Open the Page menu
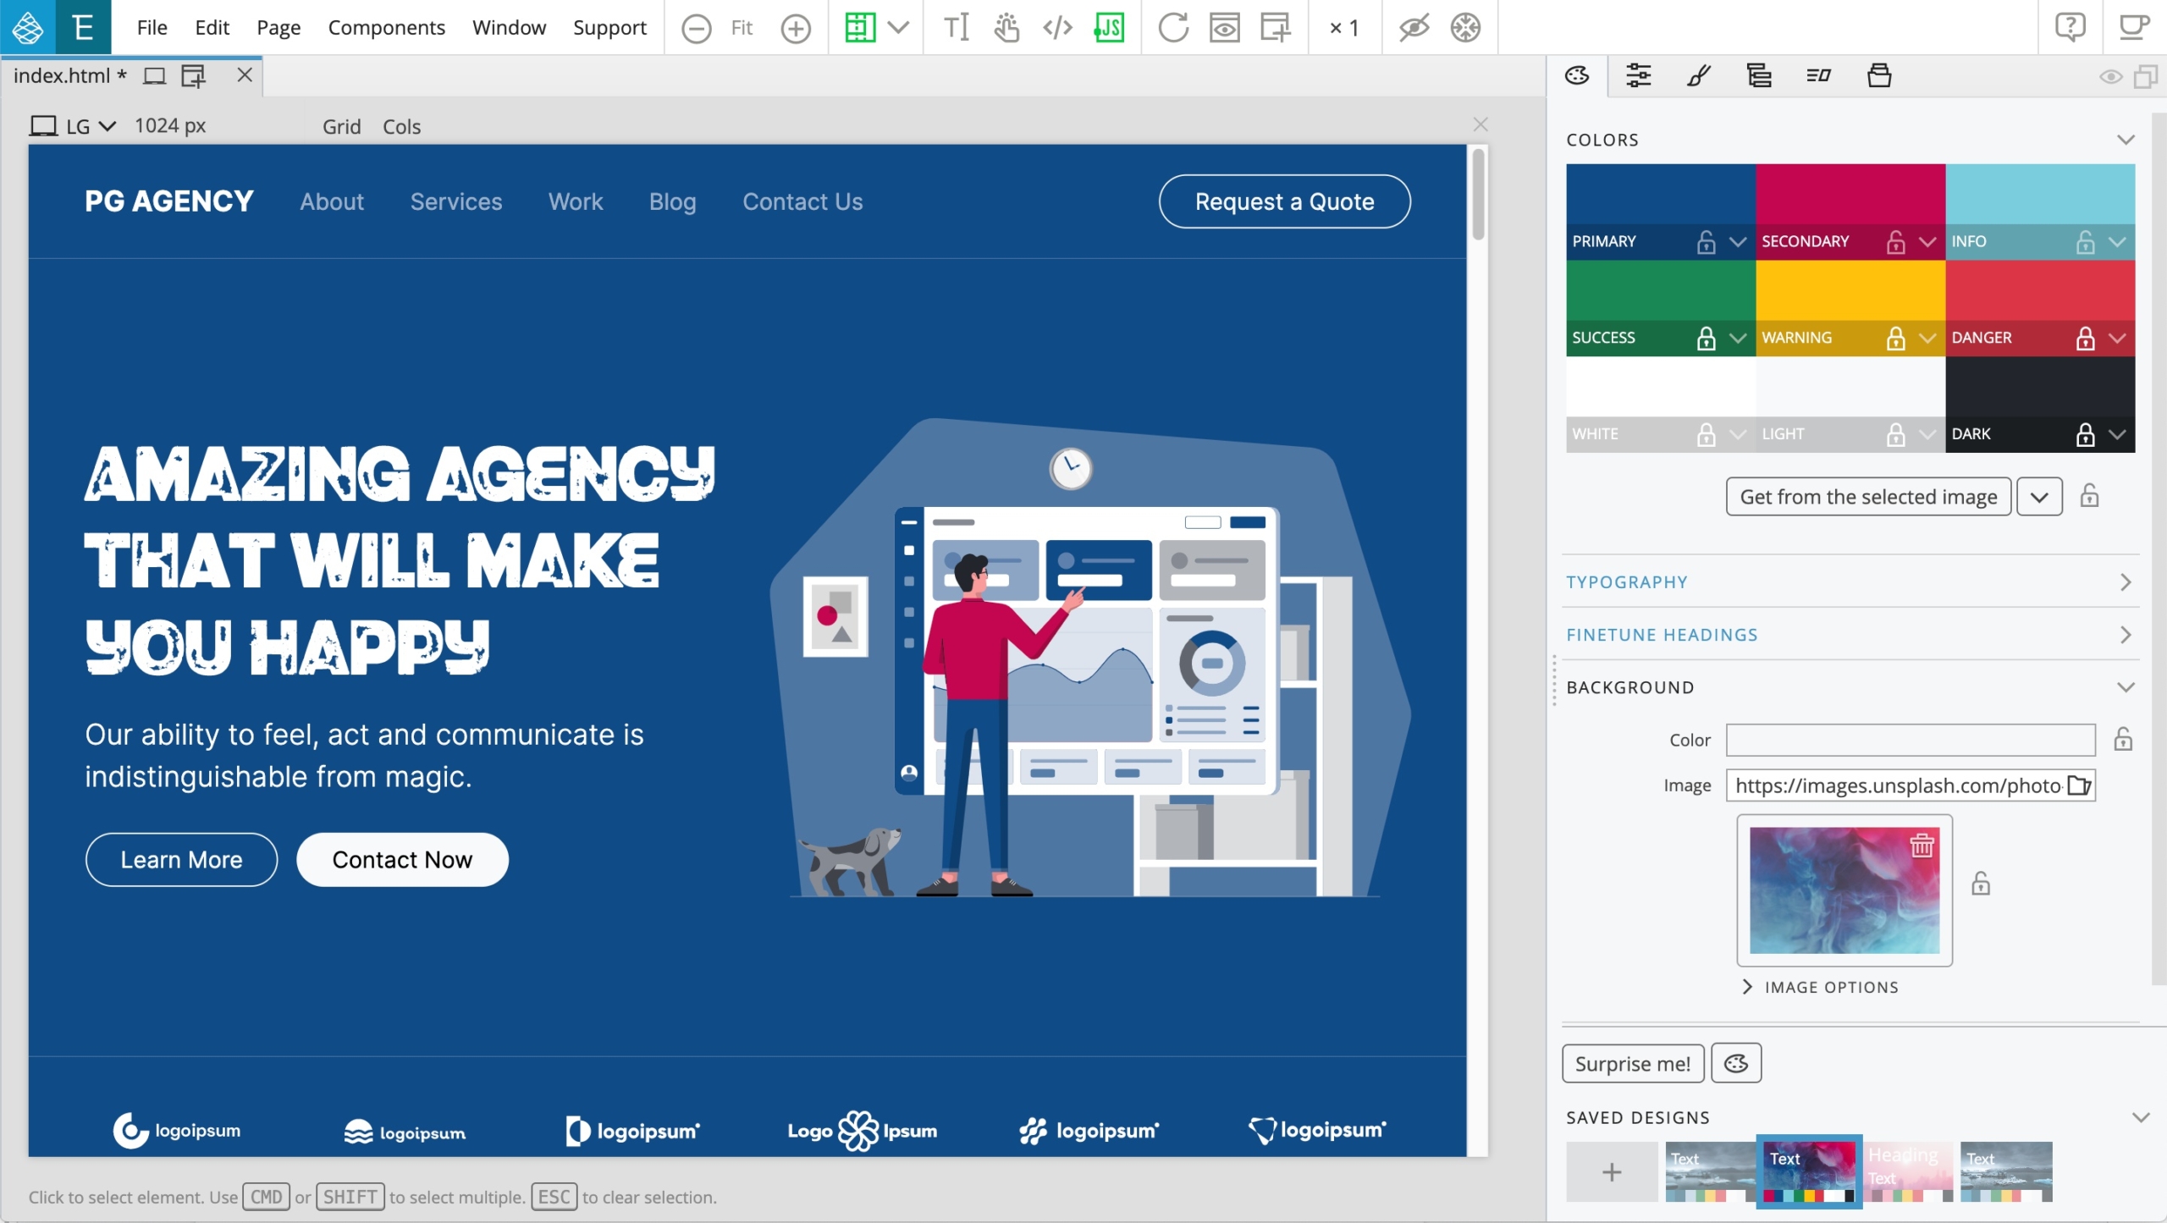The height and width of the screenshot is (1223, 2167). pos(278,28)
